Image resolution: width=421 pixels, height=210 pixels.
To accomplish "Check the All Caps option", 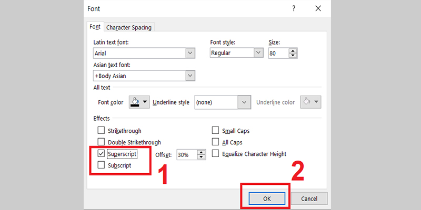I will [x=216, y=142].
